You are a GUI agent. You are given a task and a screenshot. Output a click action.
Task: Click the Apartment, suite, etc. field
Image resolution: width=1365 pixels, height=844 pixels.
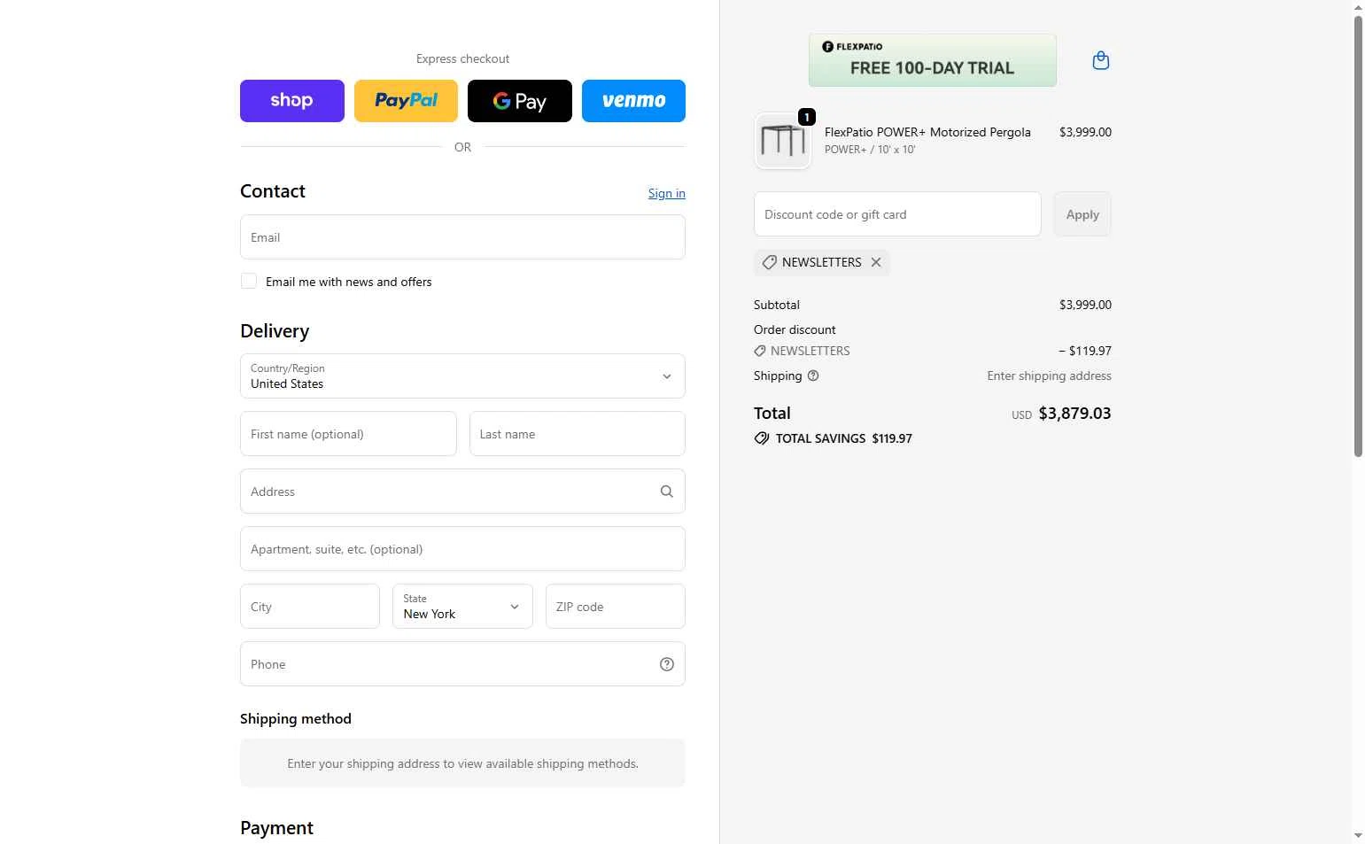[462, 549]
